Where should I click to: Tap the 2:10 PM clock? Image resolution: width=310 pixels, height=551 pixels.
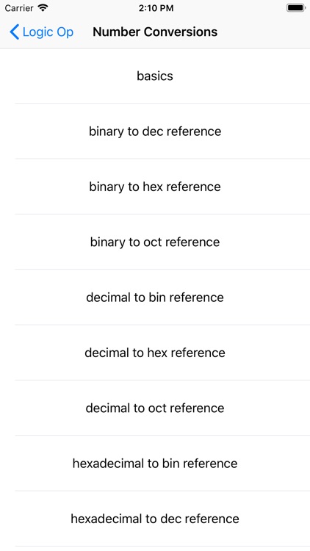(156, 8)
